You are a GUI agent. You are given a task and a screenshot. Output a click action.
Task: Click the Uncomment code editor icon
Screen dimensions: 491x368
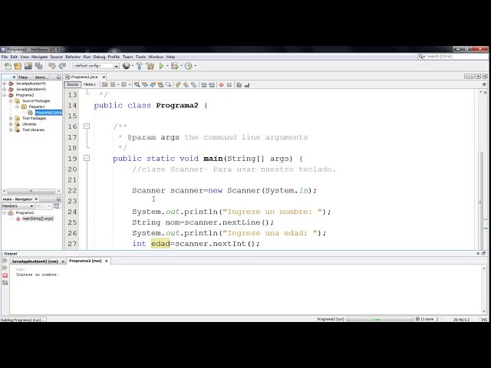pyautogui.click(x=247, y=85)
